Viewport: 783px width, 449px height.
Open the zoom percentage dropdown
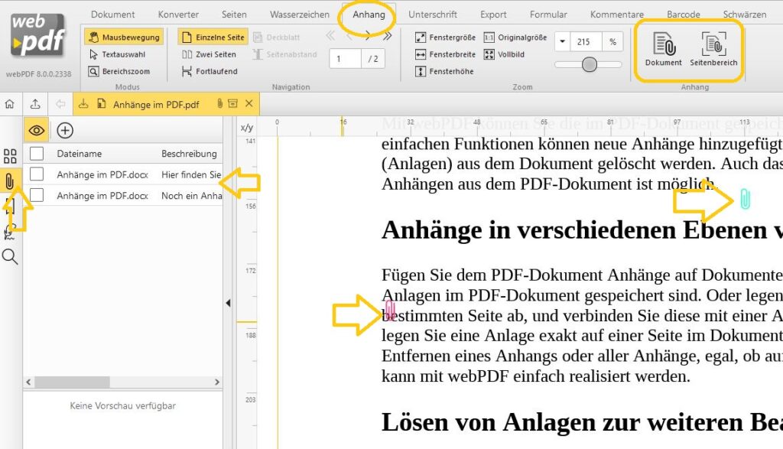[x=564, y=42]
